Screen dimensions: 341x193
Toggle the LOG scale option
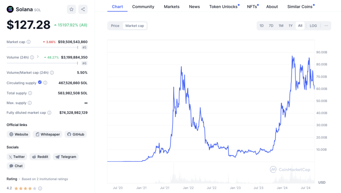coord(313,26)
